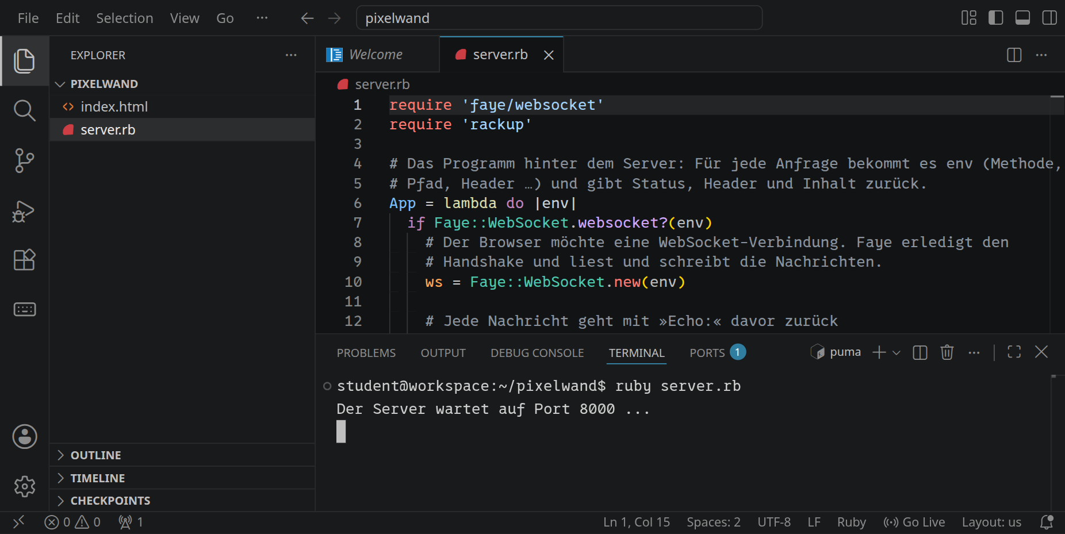Open terminal panel More Actions menu
Viewport: 1065px width, 534px height.
tap(974, 352)
